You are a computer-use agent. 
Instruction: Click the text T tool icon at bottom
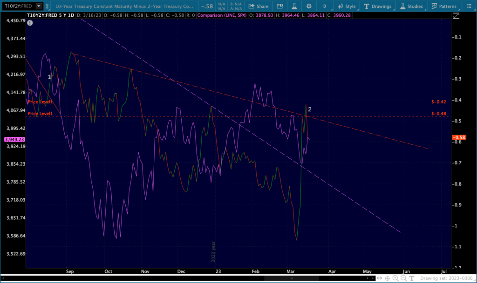412,278
